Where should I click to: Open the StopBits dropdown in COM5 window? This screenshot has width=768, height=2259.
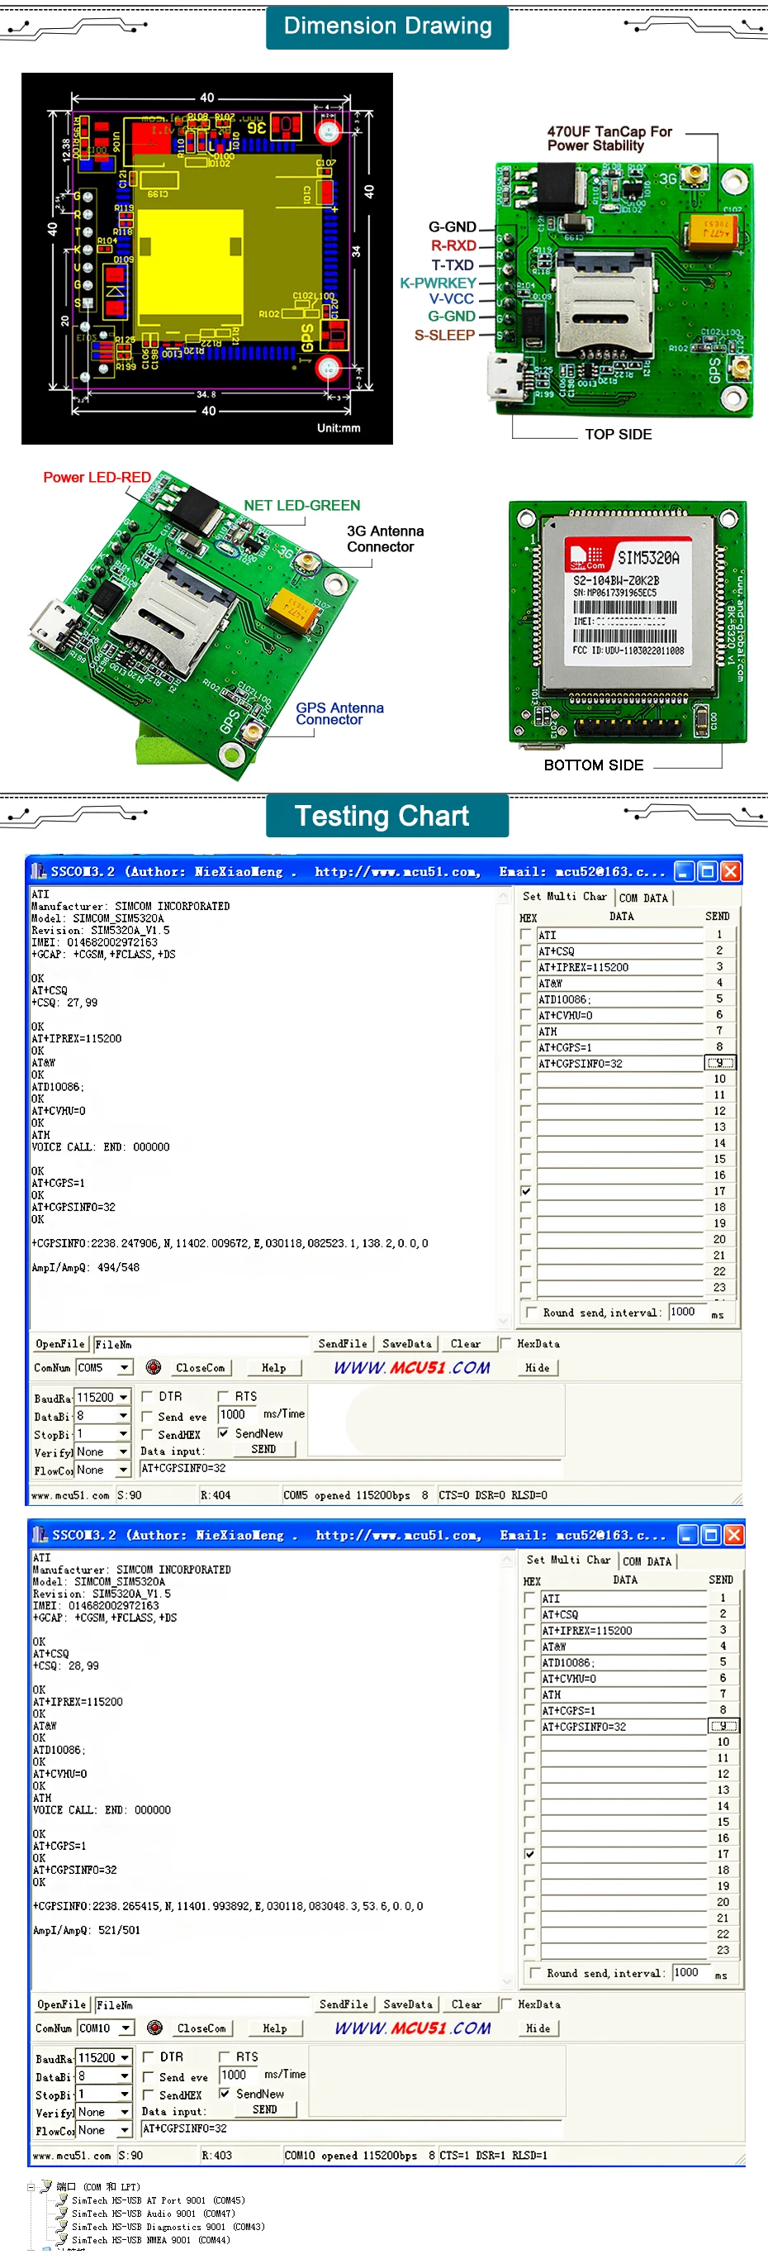point(124,1434)
